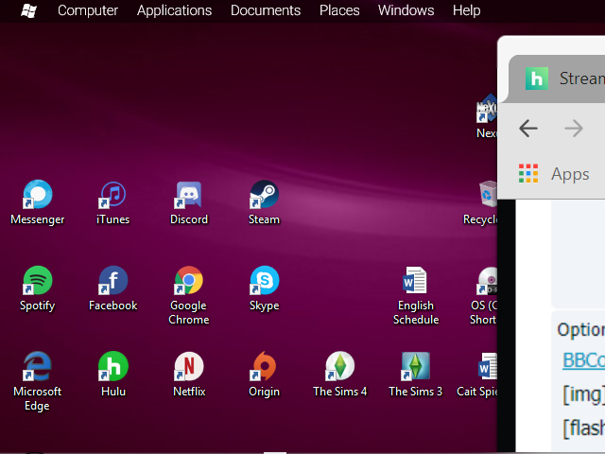Viewport: 605px width, 454px height.
Task: Open the Apps bookmarks shortcut
Action: click(555, 174)
